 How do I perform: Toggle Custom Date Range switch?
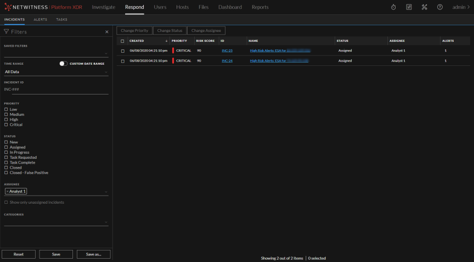coord(63,64)
